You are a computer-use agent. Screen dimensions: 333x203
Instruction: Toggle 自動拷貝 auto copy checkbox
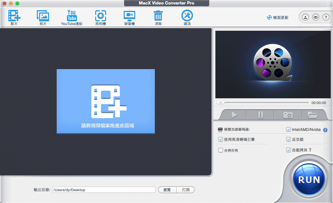pyautogui.click(x=288, y=150)
